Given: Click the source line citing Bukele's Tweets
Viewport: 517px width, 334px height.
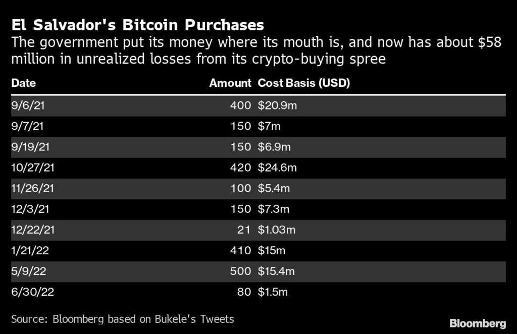Looking at the screenshot, I should 123,319.
